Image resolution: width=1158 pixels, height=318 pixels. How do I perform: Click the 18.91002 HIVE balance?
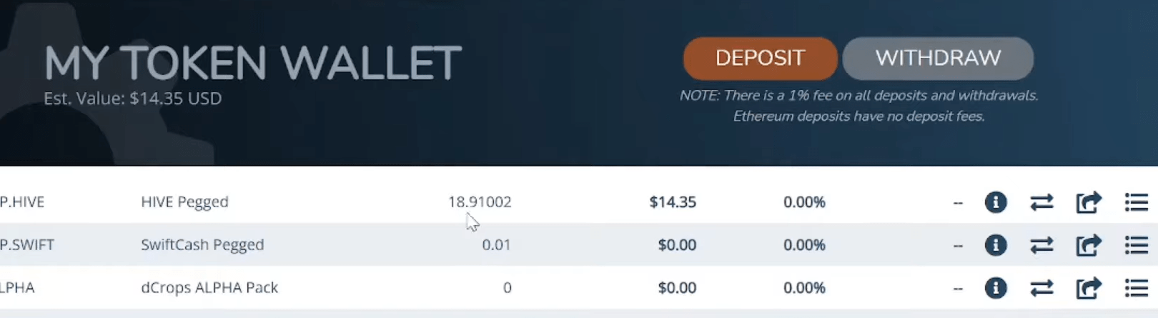click(480, 202)
